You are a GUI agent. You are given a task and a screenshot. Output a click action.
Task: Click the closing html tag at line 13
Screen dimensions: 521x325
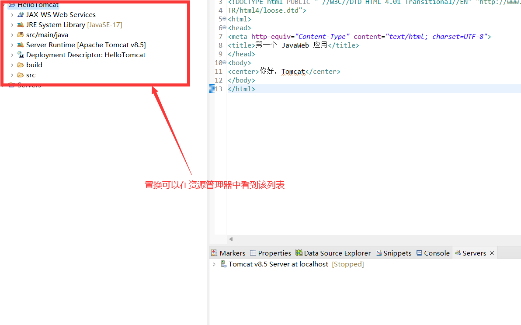[x=242, y=89]
